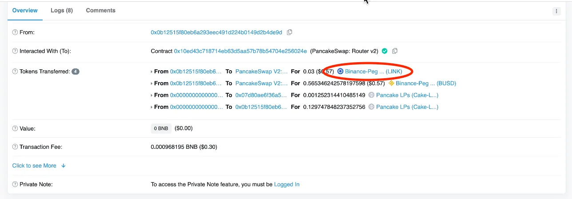
Task: Select the 0.001252314410485149 LP amount
Action: pos(334,95)
